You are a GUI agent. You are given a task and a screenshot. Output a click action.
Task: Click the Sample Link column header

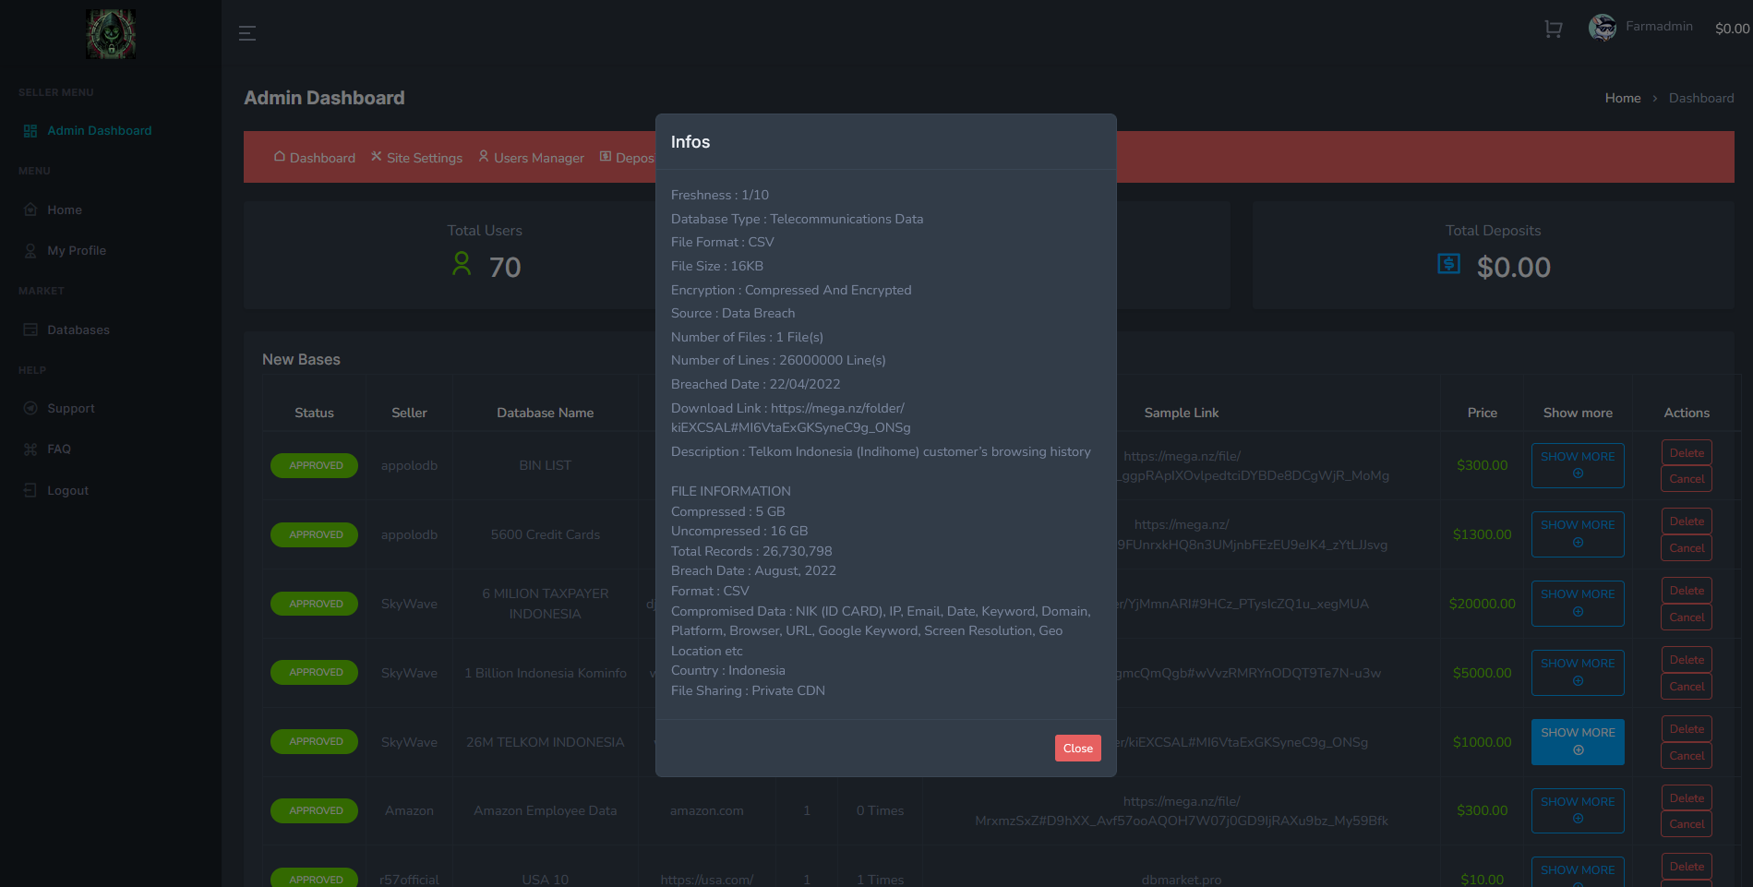(x=1182, y=413)
